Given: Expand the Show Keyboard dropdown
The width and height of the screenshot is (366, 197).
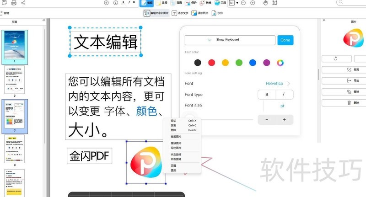Looking at the screenshot, I should (230, 40).
